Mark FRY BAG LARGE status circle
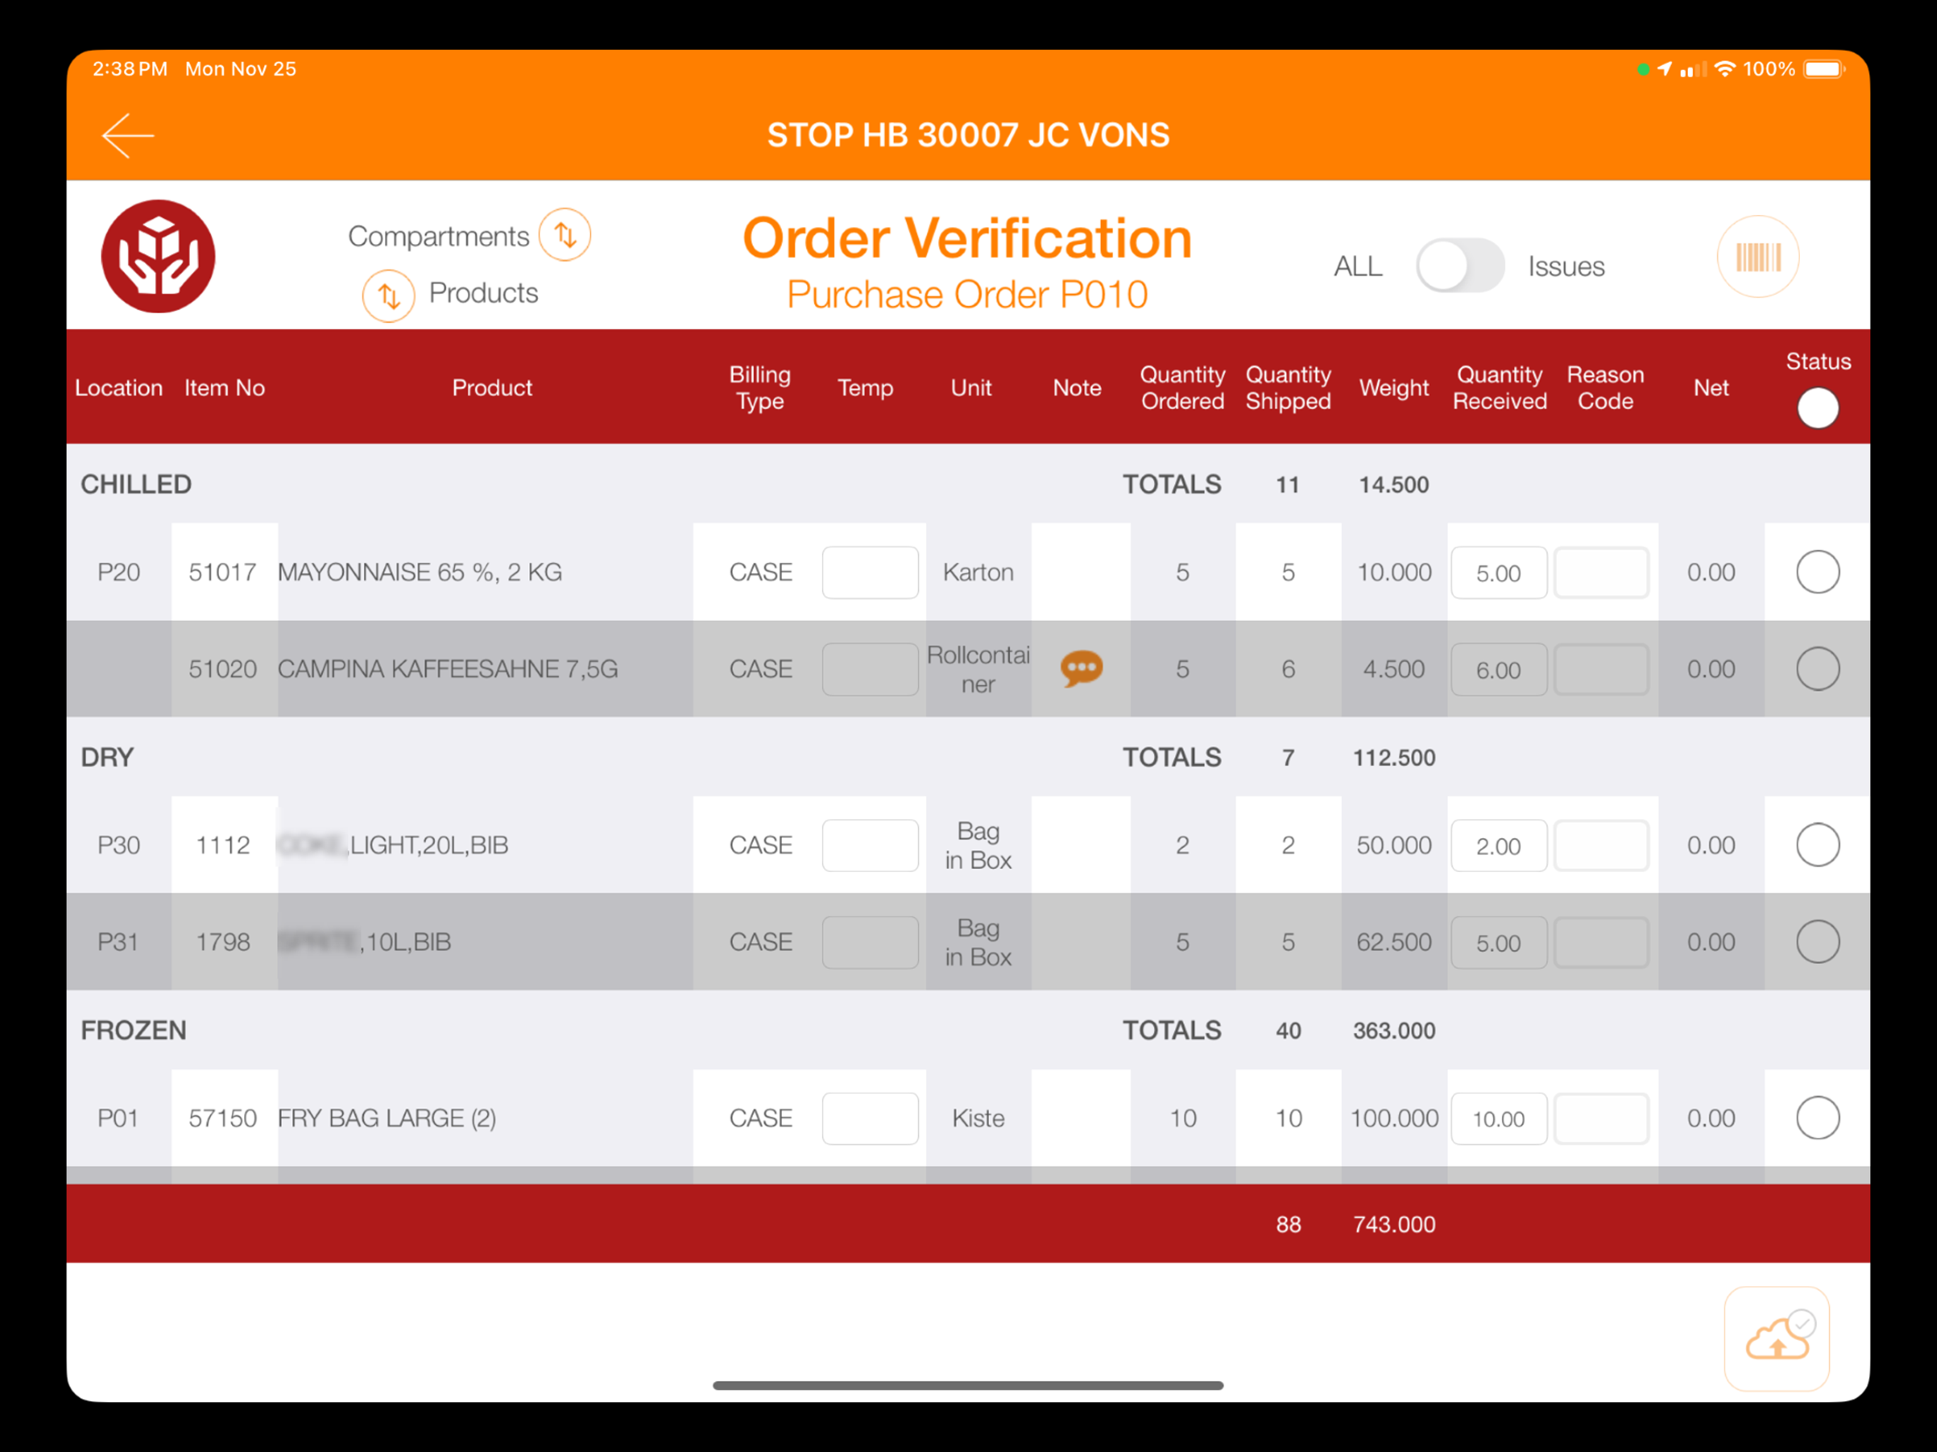The image size is (1937, 1452). pyautogui.click(x=1818, y=1118)
